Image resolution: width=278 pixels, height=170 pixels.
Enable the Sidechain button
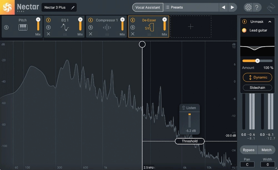click(257, 88)
